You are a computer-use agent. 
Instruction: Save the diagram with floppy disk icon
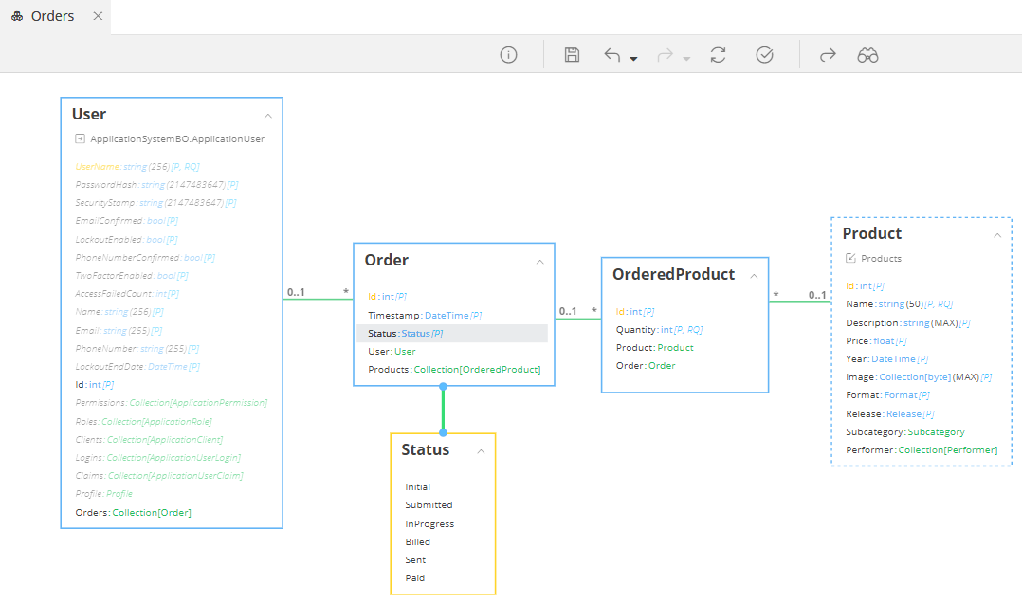tap(572, 55)
